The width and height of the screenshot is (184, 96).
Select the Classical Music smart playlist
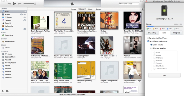13,57
